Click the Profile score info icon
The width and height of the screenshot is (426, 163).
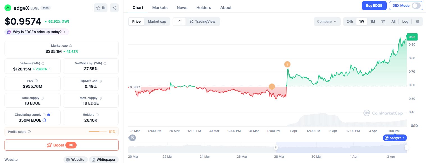click(29, 132)
